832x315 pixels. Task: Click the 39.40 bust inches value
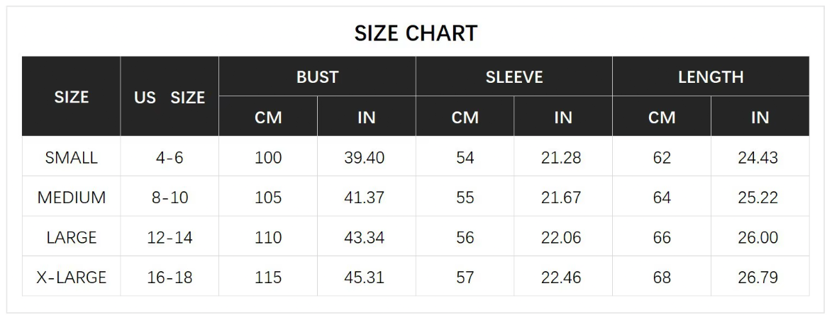[364, 157]
